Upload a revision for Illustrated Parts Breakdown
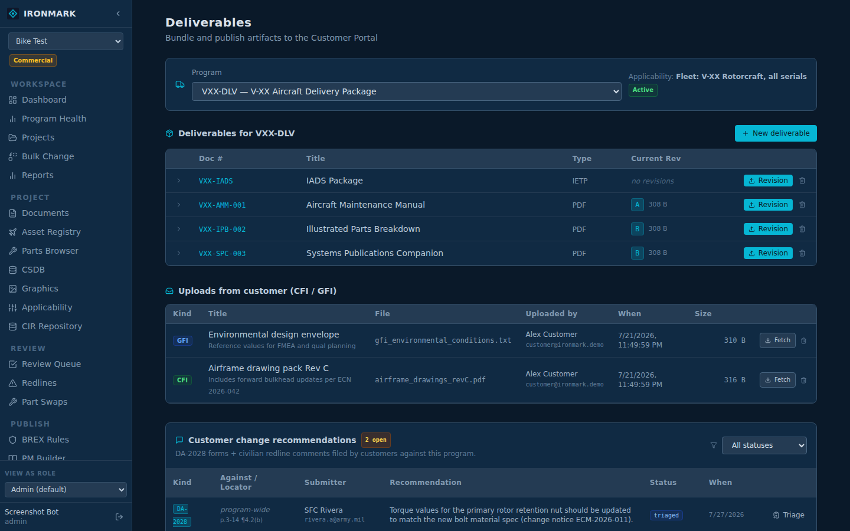The image size is (850, 531). (768, 229)
